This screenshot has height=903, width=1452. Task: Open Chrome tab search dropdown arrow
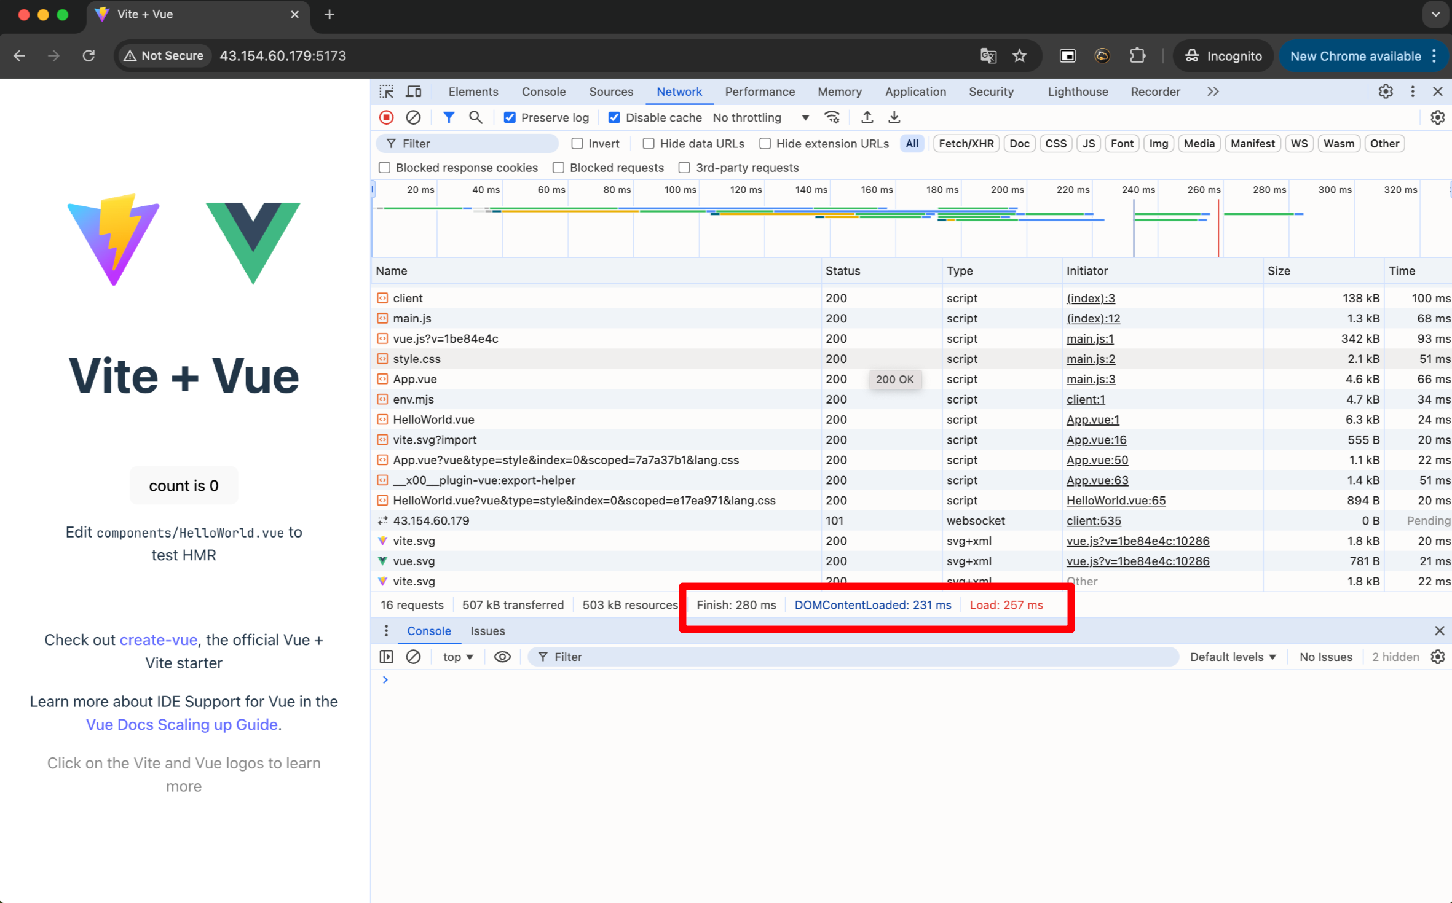pyautogui.click(x=1435, y=14)
